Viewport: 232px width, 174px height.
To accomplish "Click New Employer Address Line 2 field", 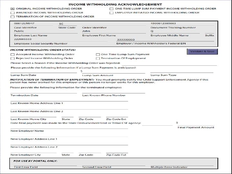I will click(x=69, y=143).
